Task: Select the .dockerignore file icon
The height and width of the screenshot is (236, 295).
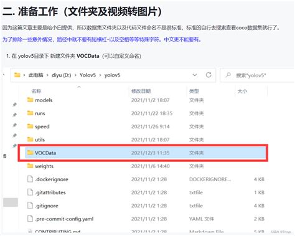Action: tap(30, 179)
